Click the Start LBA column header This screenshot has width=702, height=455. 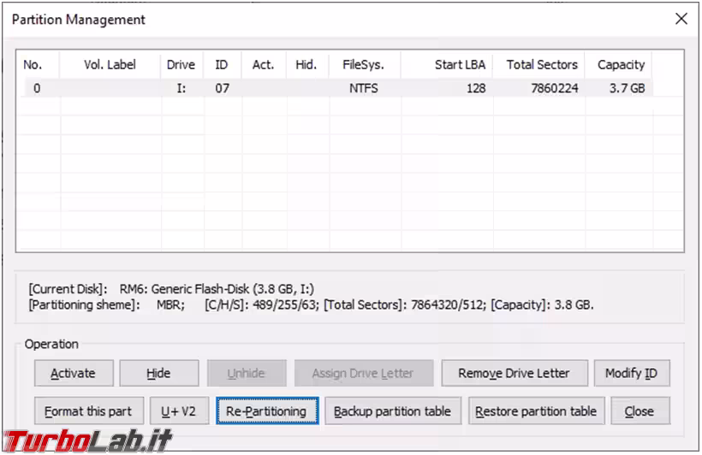(x=460, y=65)
